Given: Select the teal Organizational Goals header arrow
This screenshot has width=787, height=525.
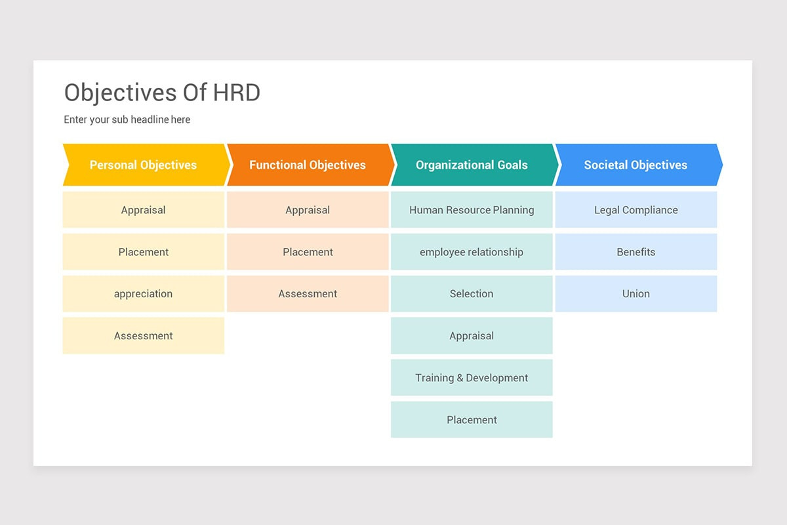Looking at the screenshot, I should [475, 165].
